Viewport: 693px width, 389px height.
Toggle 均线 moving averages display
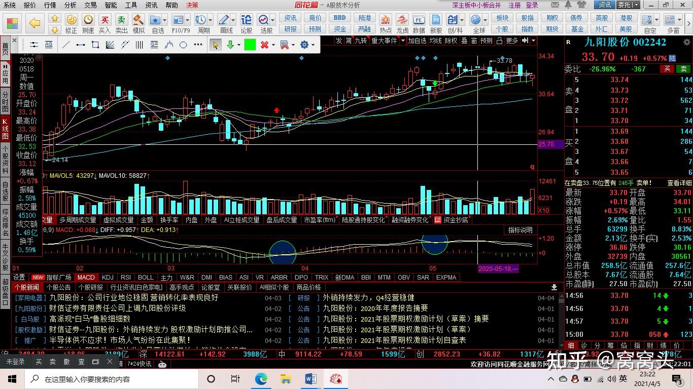[x=435, y=41]
